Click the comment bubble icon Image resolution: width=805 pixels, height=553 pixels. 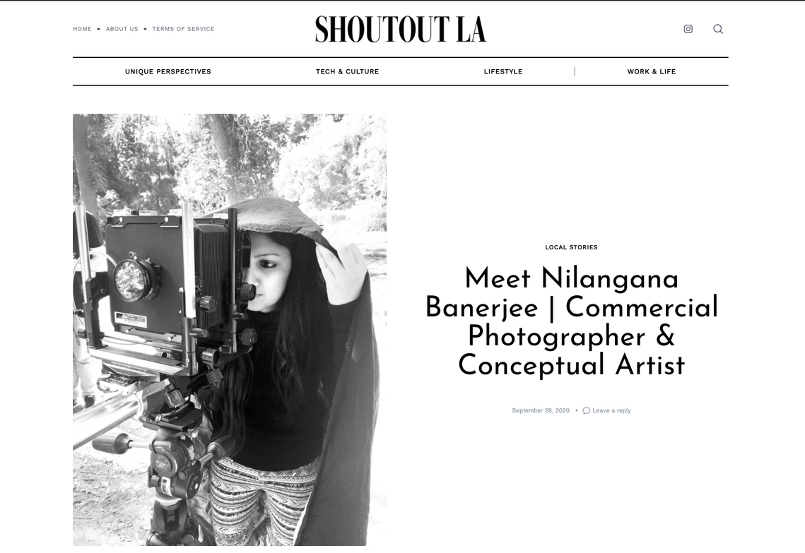(587, 410)
